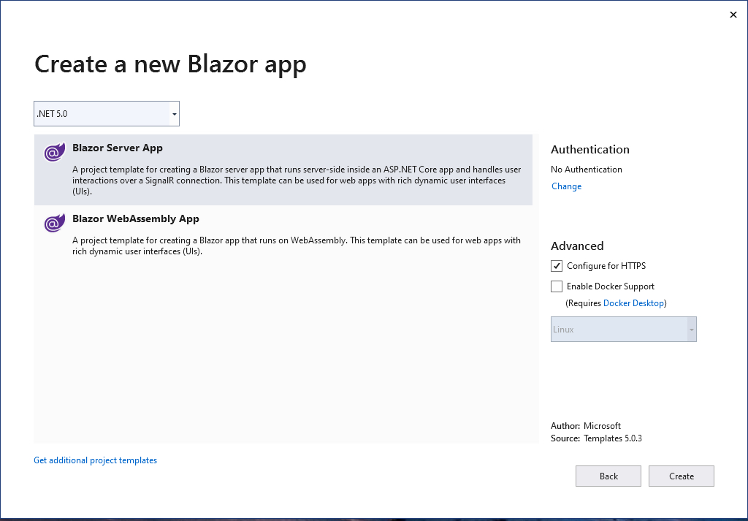Viewport: 748px width, 521px height.
Task: Click the arrow on the Linux dropdown
Action: [x=690, y=330]
